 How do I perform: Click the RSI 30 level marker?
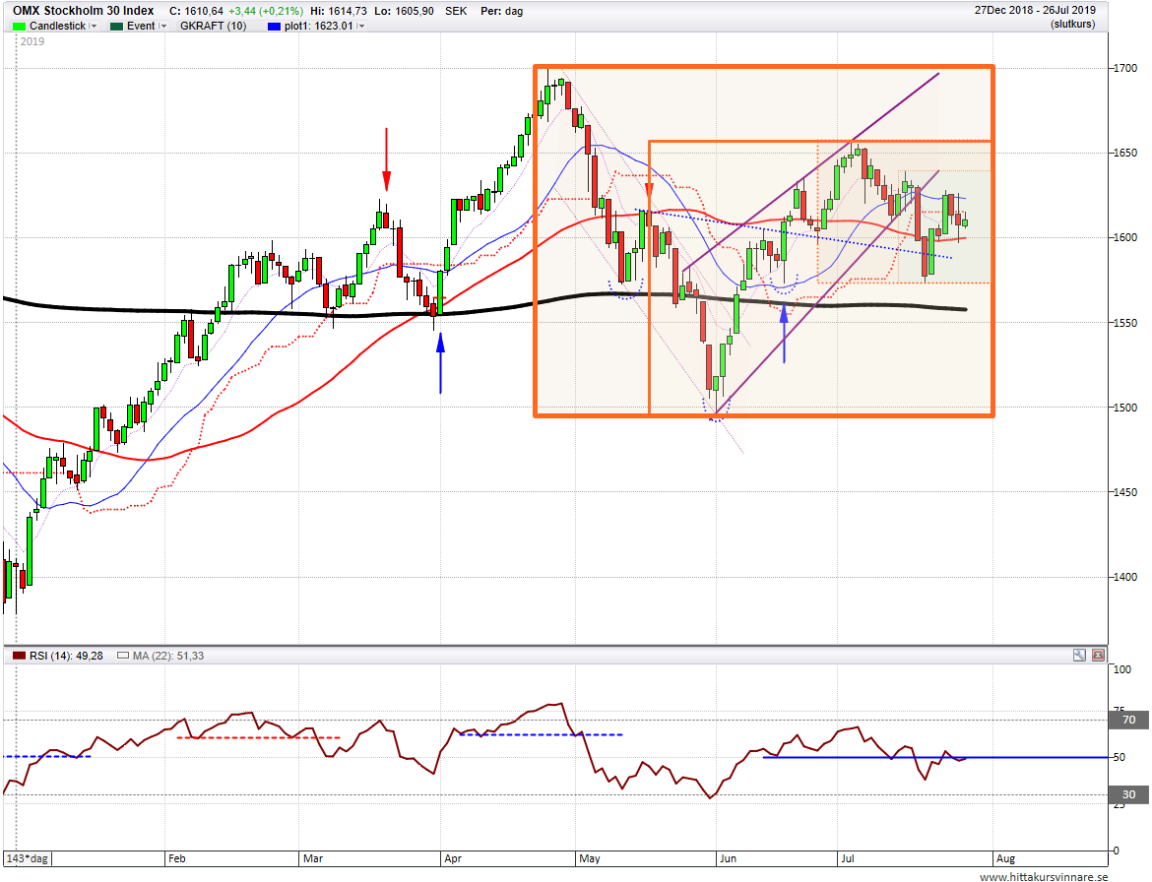click(1128, 793)
